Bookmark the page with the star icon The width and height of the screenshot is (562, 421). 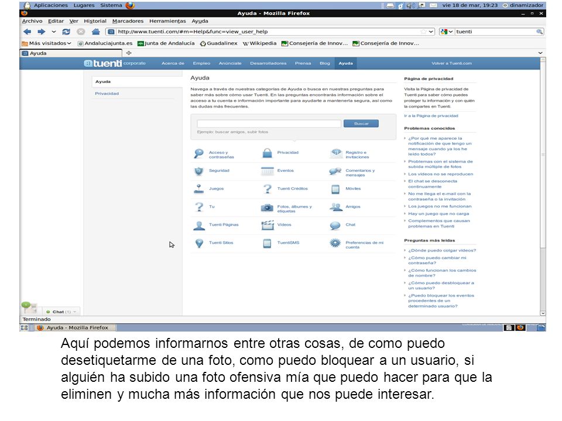click(x=424, y=32)
